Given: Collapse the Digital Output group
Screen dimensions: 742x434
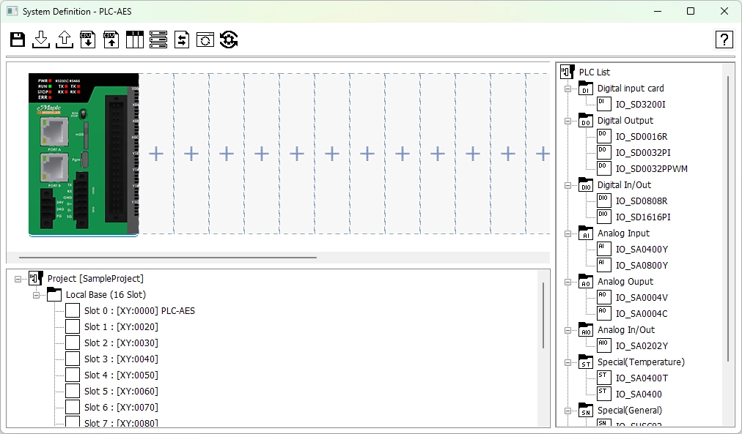Looking at the screenshot, I should coord(567,121).
